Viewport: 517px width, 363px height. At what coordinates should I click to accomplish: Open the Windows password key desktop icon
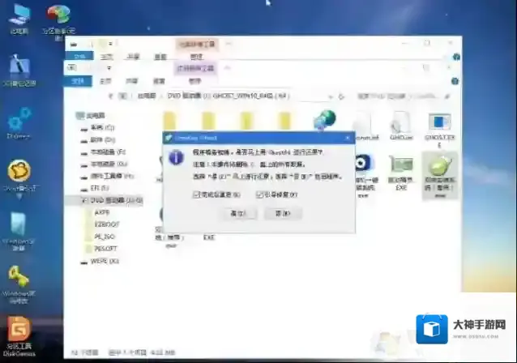[x=19, y=278]
